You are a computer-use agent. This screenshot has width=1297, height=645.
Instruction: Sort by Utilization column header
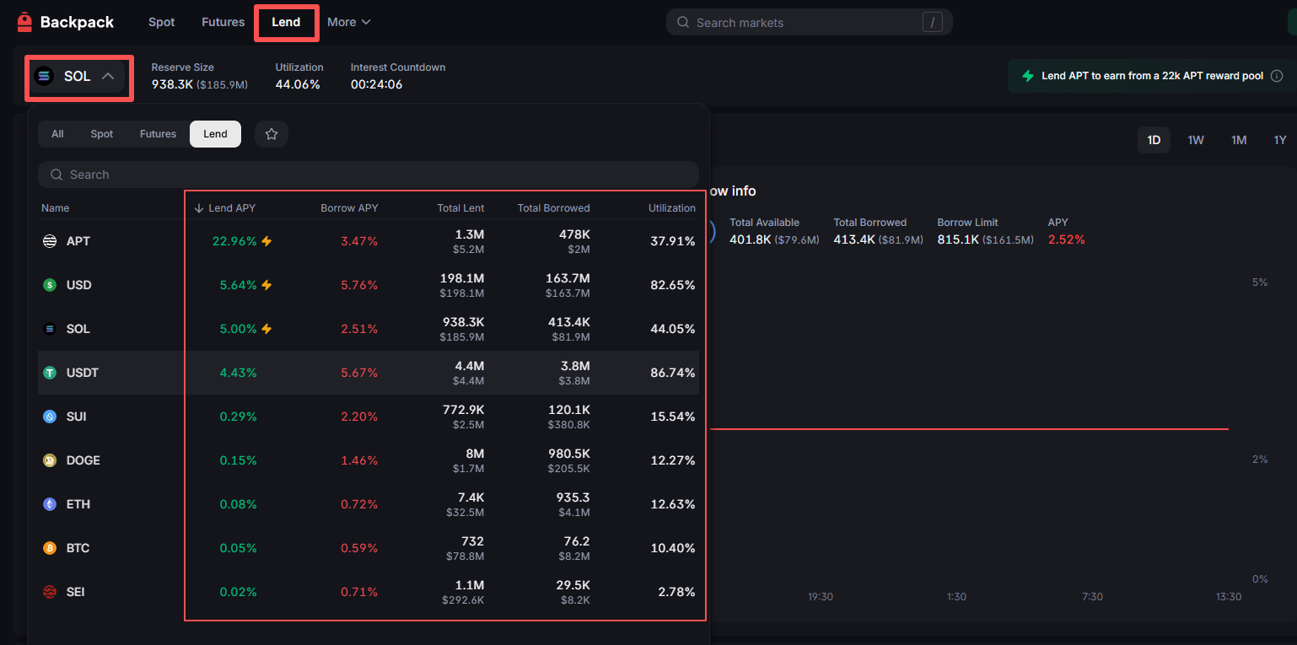coord(671,208)
